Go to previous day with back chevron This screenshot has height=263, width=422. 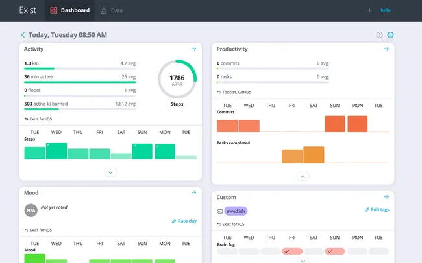23,35
